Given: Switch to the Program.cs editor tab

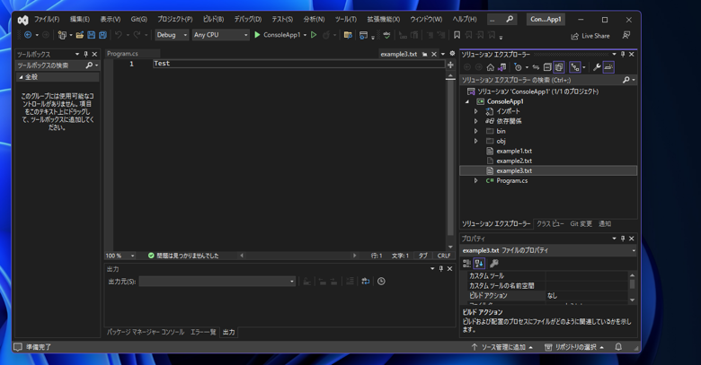Looking at the screenshot, I should (x=122, y=54).
